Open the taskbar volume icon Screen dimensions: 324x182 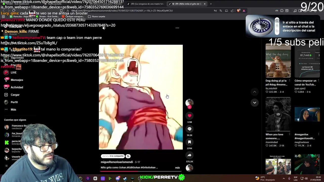coord(306,178)
